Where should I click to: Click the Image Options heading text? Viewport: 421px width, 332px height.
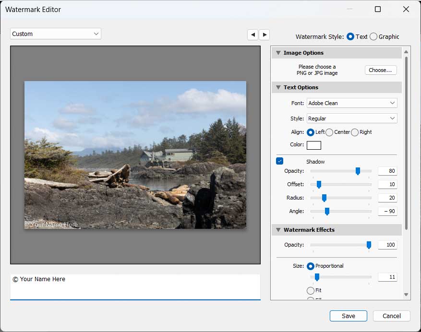pos(303,53)
